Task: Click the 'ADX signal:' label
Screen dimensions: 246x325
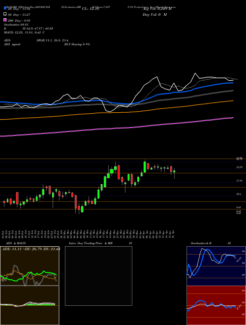Action: point(12,44)
